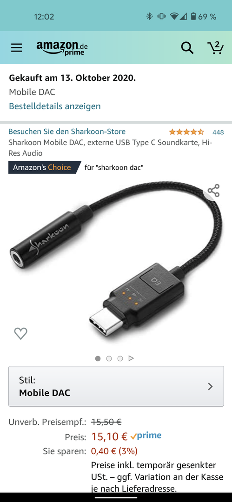Tap the battery status indicator
Viewport: 232px width, 502px height.
(x=193, y=16)
